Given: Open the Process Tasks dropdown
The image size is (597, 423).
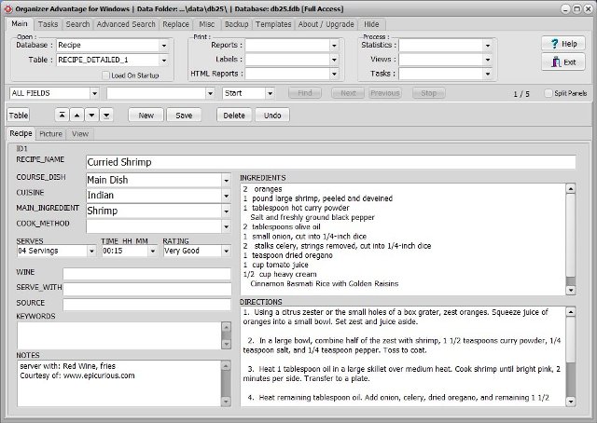Looking at the screenshot, I should click(x=488, y=74).
